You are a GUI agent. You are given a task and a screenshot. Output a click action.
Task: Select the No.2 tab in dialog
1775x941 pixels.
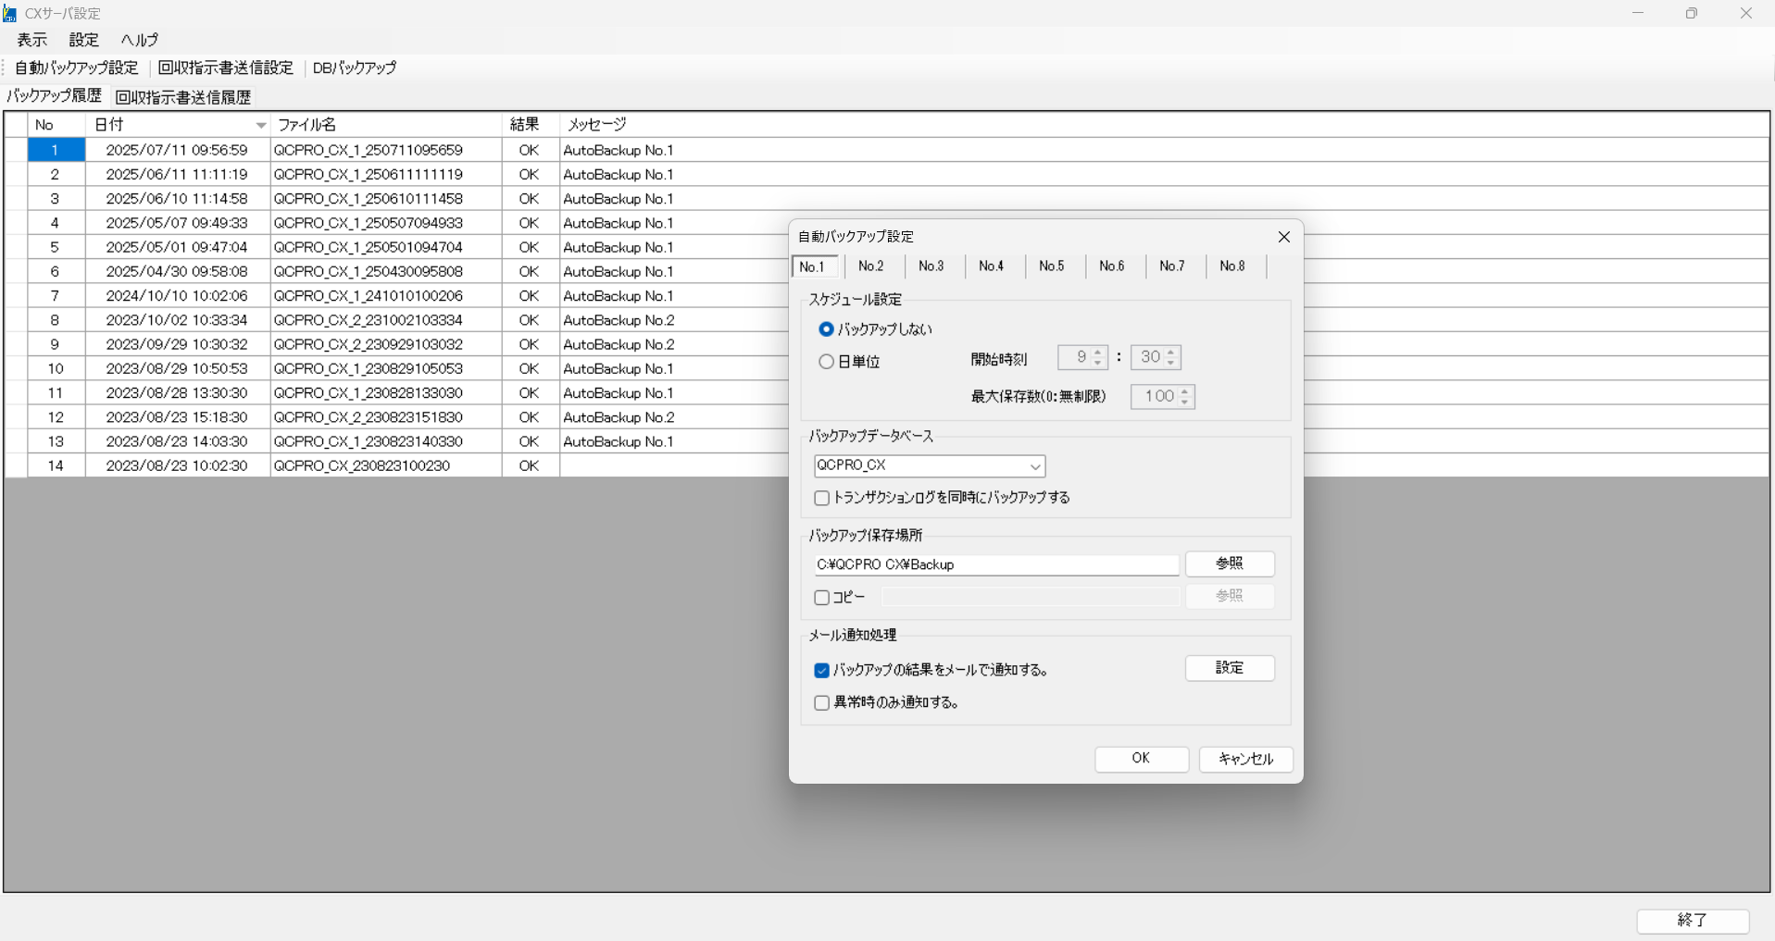(870, 266)
